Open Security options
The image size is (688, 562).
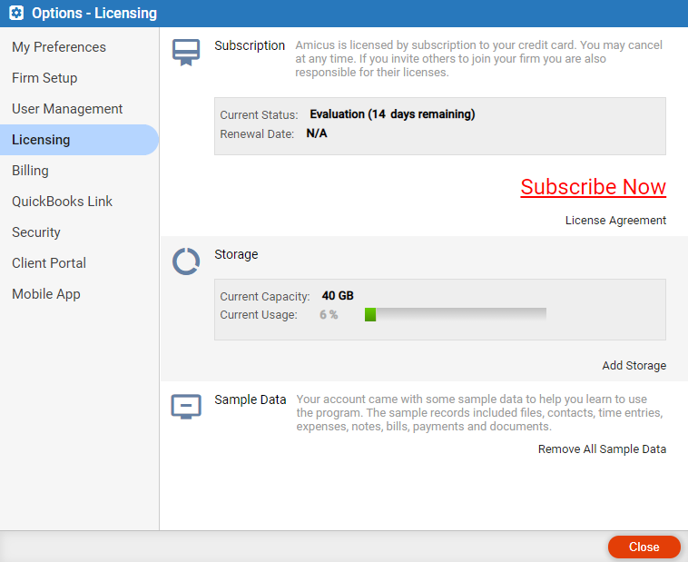coord(36,232)
